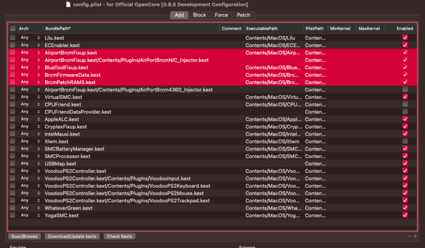Select the CPUFriendDataProvider.kext bundle path
The height and width of the screenshot is (248, 425).
[78, 112]
